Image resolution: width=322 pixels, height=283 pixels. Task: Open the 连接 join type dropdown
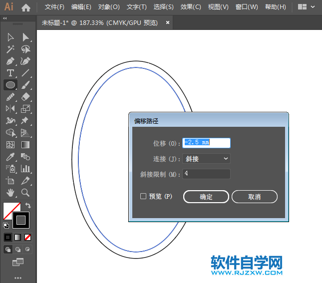point(206,159)
